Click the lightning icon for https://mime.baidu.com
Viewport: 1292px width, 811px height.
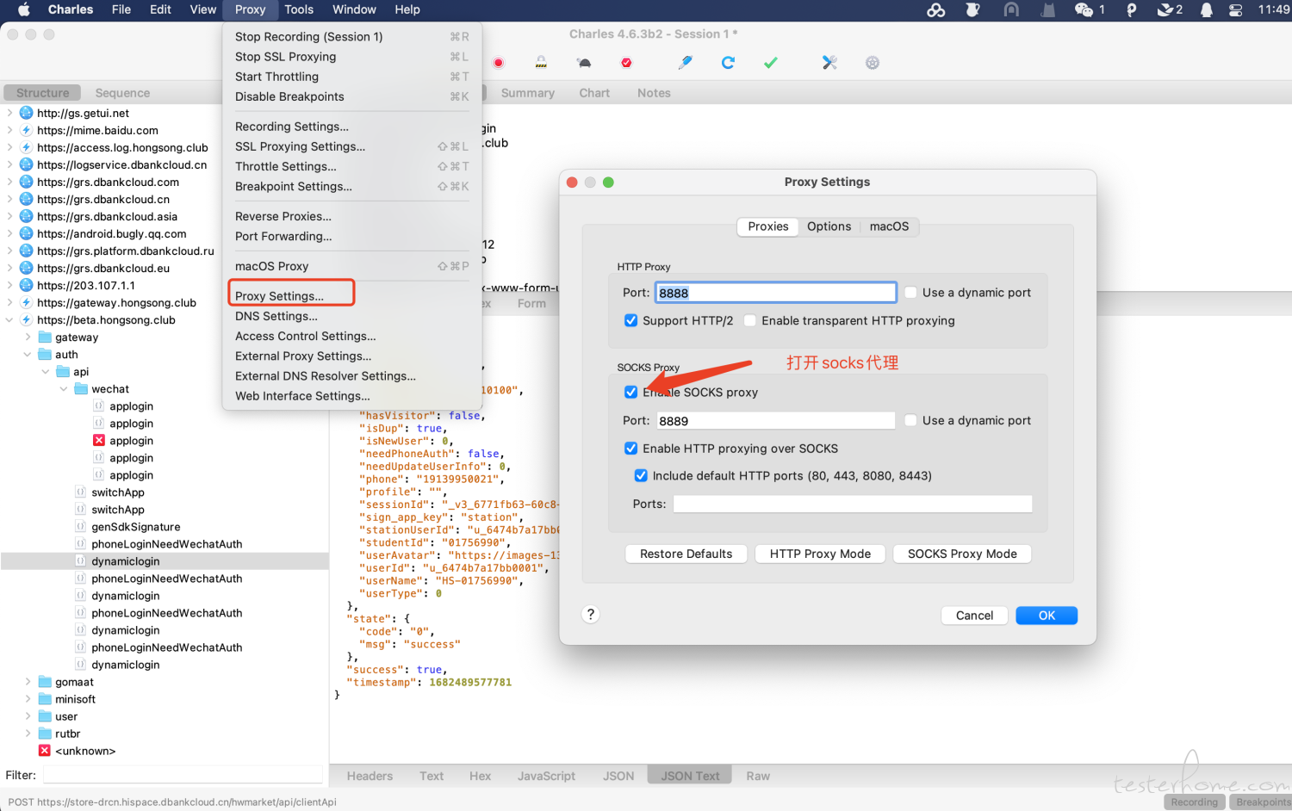[x=26, y=130]
